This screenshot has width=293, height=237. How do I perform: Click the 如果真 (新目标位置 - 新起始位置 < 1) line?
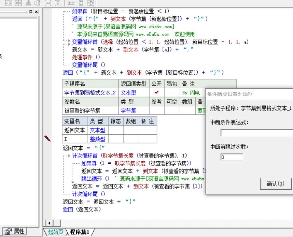[x=121, y=11]
